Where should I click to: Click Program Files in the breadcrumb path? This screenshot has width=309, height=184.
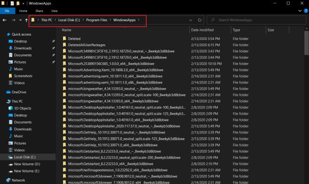97,20
